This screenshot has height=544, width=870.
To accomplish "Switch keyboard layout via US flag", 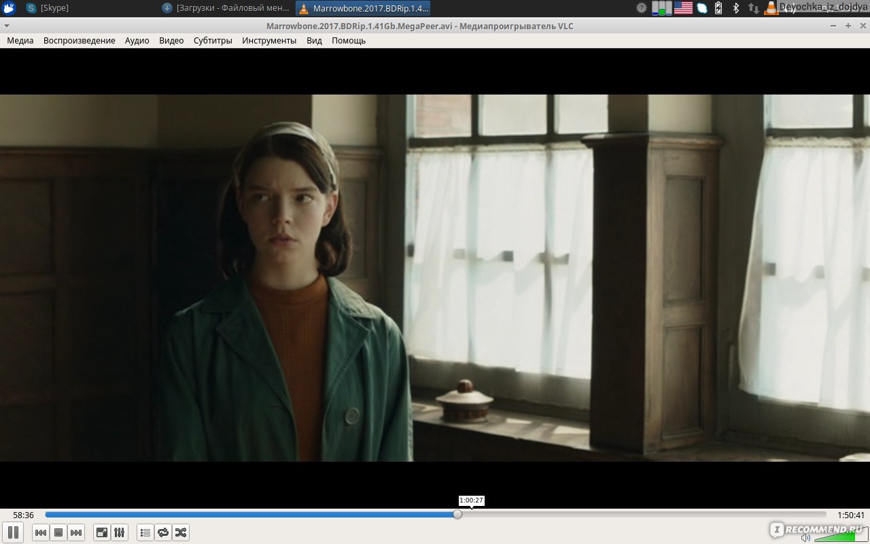I will point(683,8).
